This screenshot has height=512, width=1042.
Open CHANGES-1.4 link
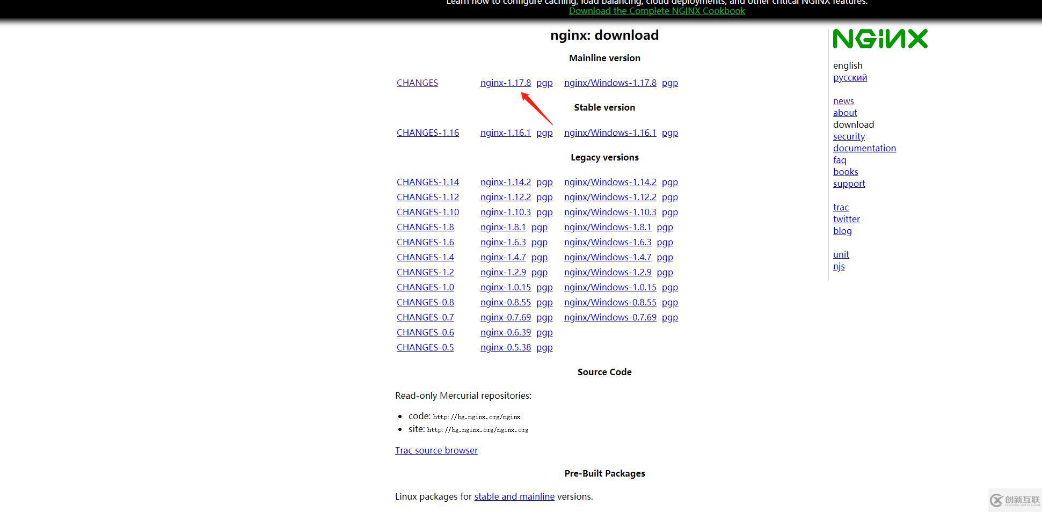pyautogui.click(x=425, y=257)
